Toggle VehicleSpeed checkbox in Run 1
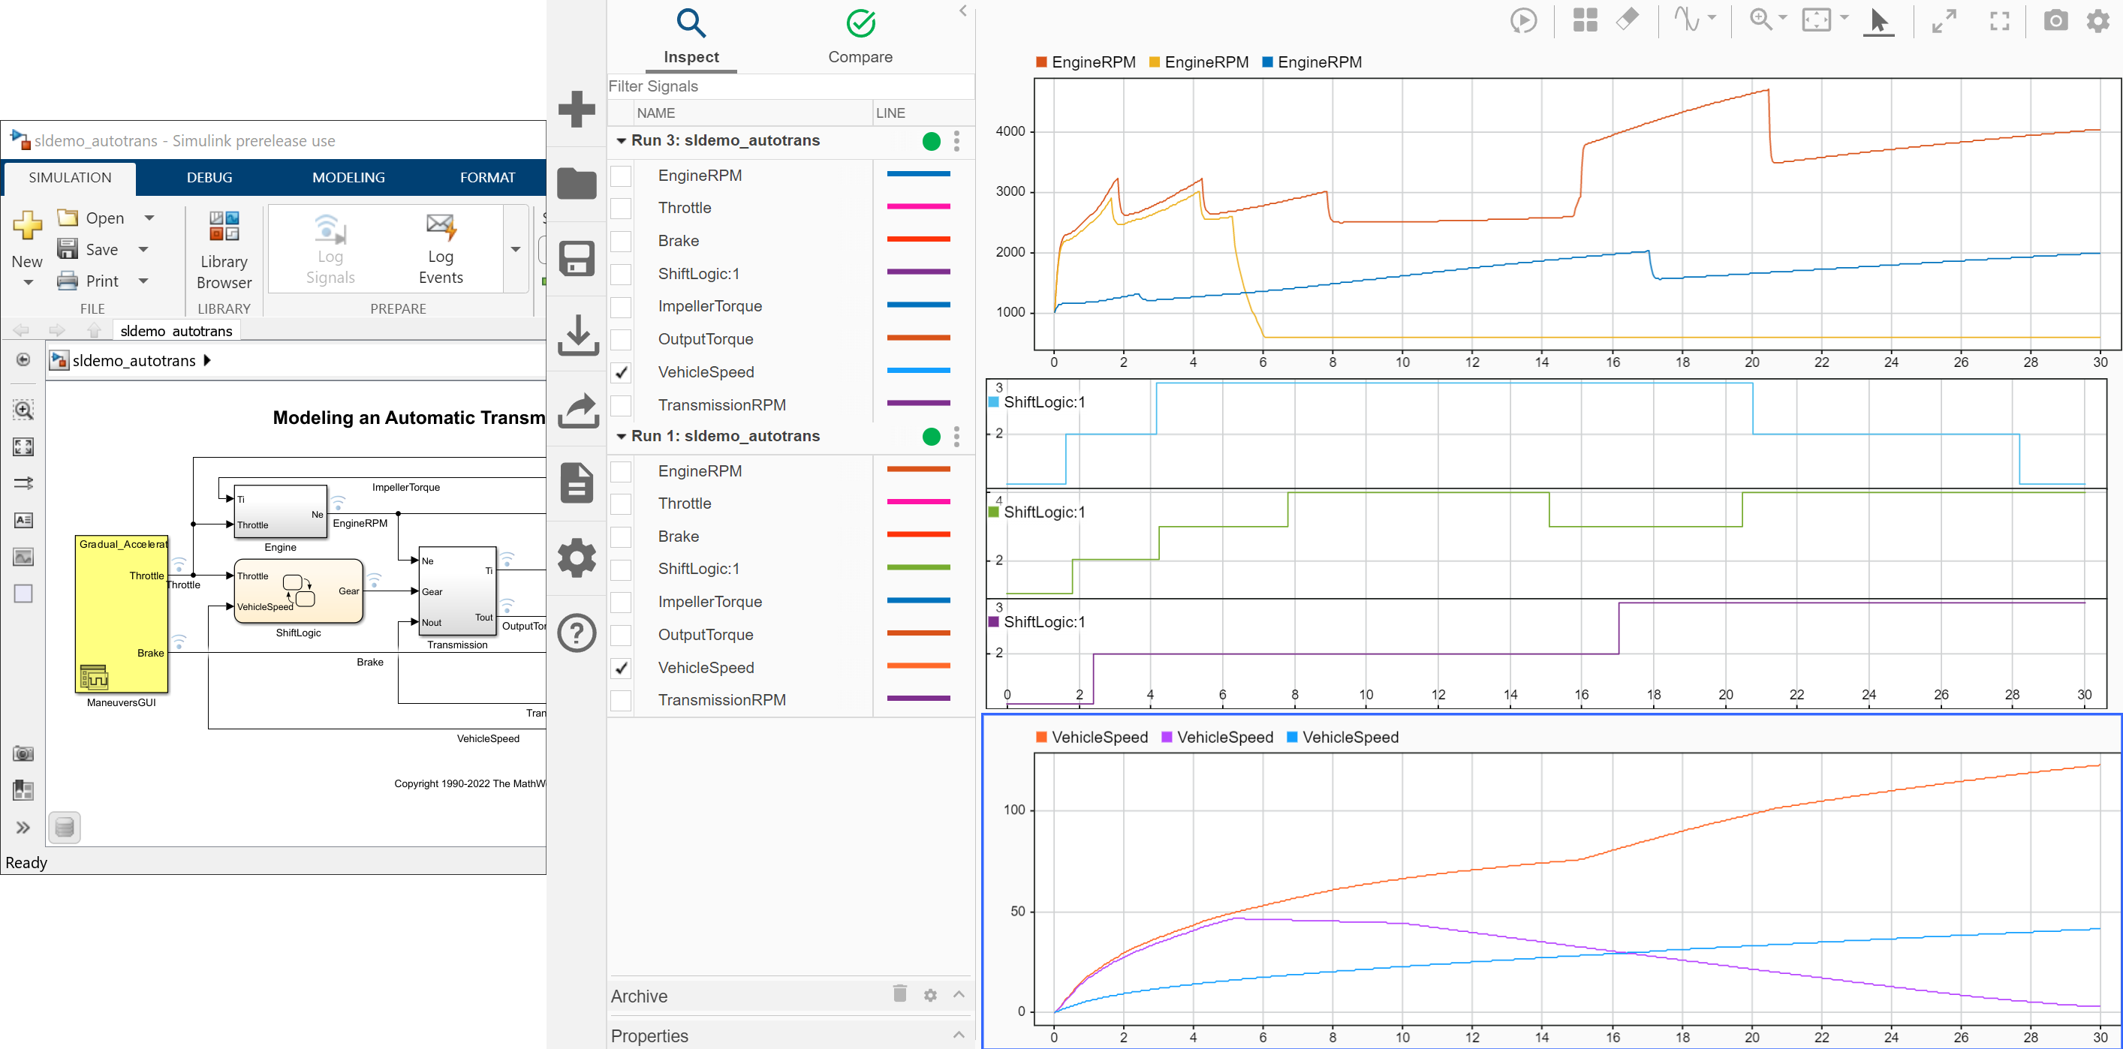2123x1049 pixels. [x=620, y=667]
